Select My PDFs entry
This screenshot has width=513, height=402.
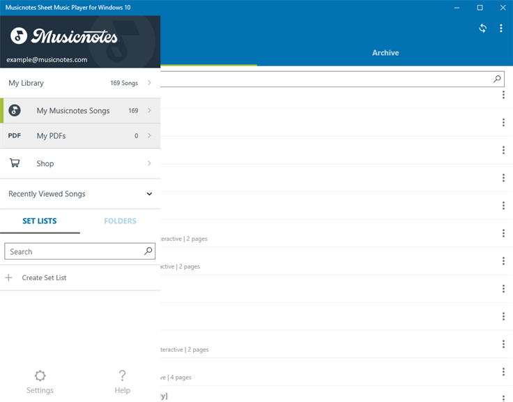pyautogui.click(x=80, y=135)
